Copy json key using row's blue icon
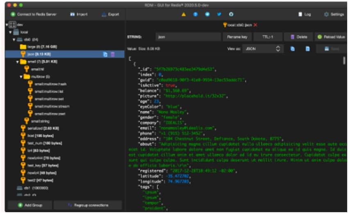348x213 pixels. pyautogui.click(x=105, y=54)
